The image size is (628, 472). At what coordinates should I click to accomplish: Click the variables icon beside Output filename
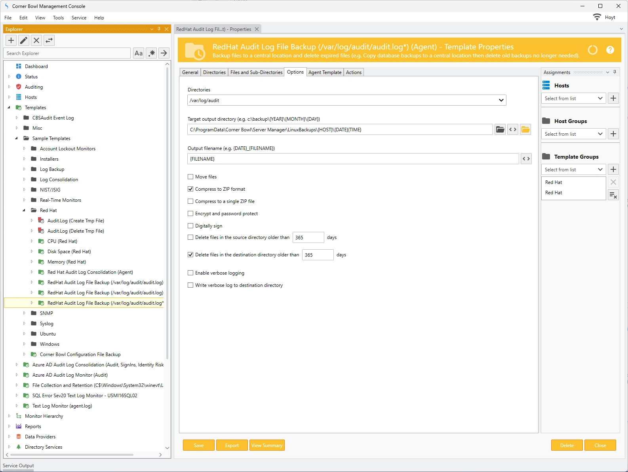pos(526,159)
